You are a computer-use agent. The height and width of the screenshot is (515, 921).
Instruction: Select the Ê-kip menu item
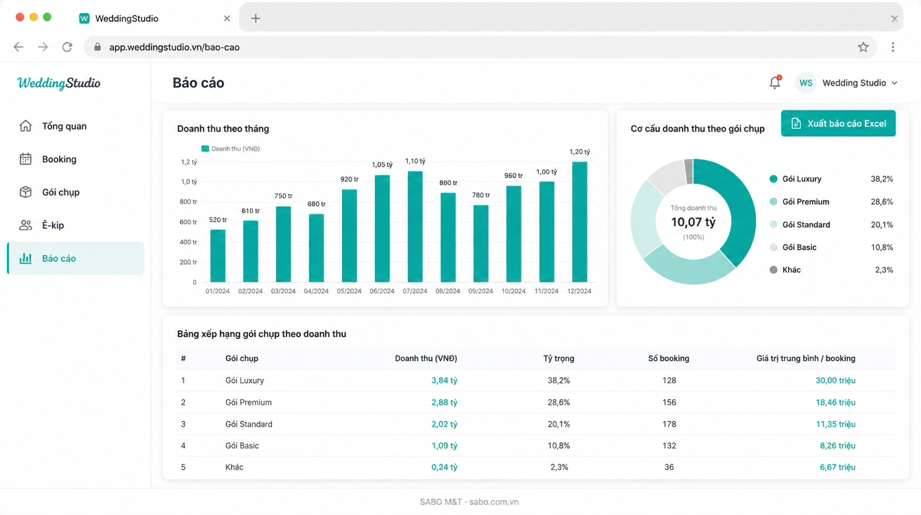[75, 225]
